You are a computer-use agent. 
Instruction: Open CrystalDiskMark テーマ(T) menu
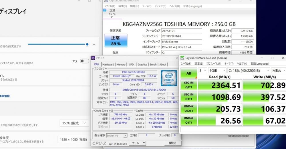click(x=229, y=64)
